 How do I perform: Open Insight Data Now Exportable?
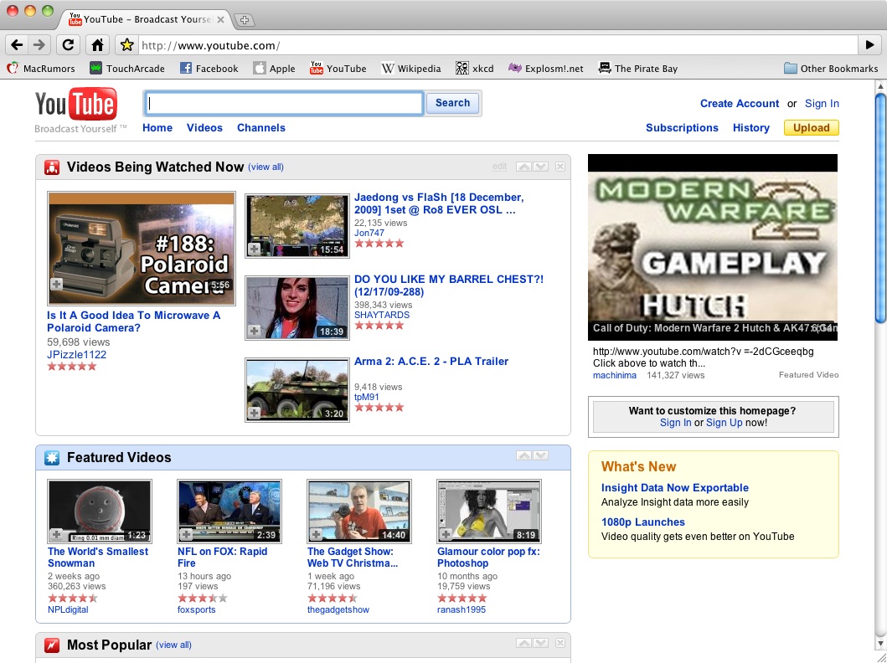(675, 488)
